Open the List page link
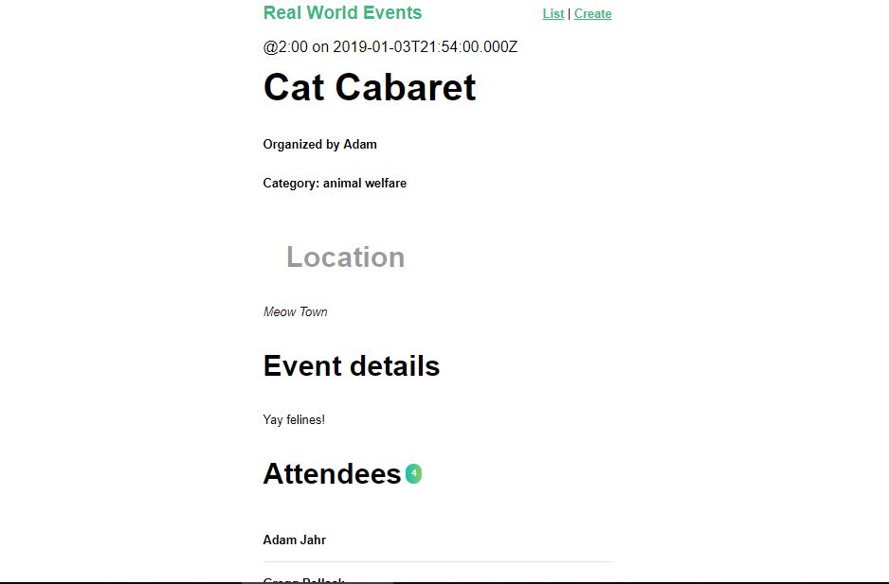Screen dimensions: 889x584 point(553,13)
